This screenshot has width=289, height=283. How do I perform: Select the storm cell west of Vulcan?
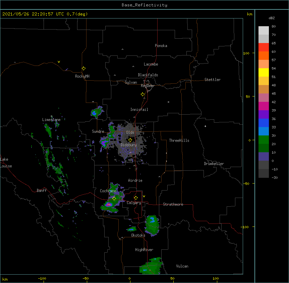pyautogui.click(x=152, y=266)
